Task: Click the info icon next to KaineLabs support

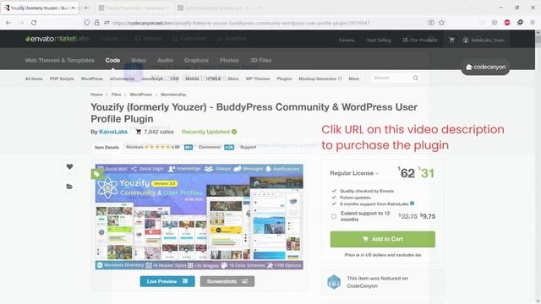Action: (x=412, y=204)
